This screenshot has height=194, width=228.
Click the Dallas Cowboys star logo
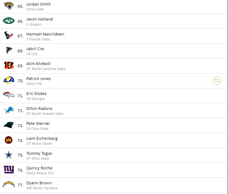click(9, 155)
